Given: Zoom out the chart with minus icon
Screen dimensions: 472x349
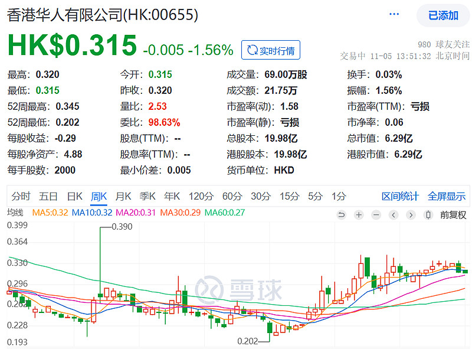Looking at the screenshot, I should point(376,215).
